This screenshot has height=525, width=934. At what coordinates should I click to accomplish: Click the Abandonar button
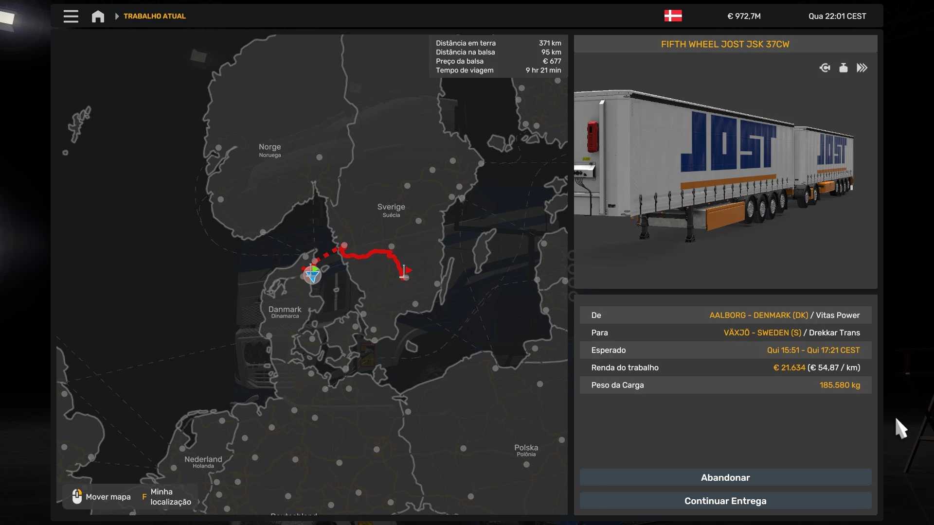725,477
